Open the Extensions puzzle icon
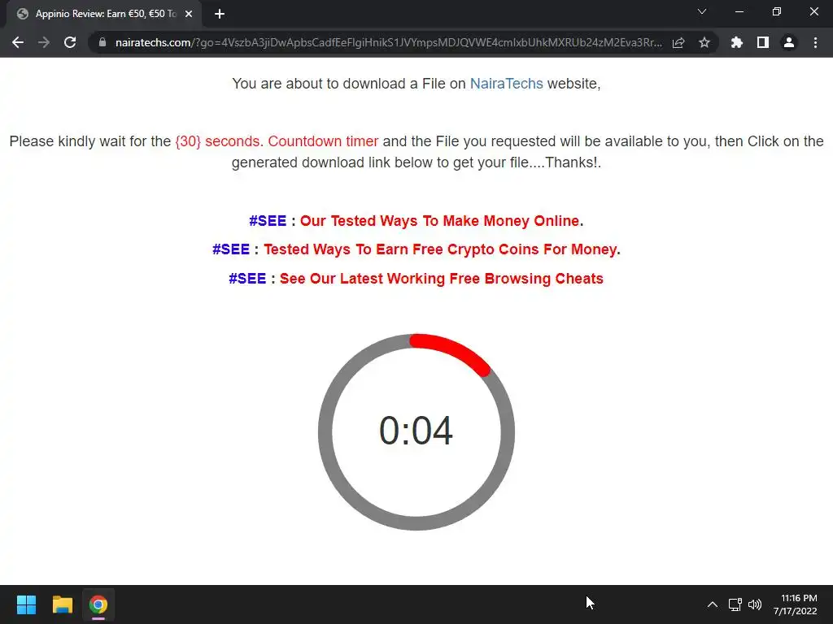This screenshot has height=624, width=833. (737, 42)
